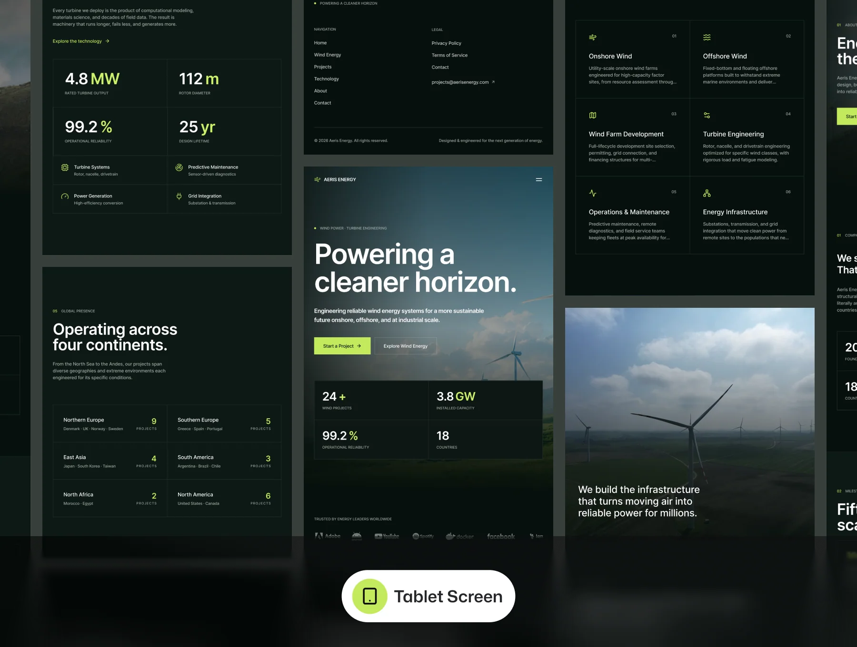The image size is (857, 647).
Task: Click the Explore Wind Energy button
Action: pyautogui.click(x=406, y=346)
